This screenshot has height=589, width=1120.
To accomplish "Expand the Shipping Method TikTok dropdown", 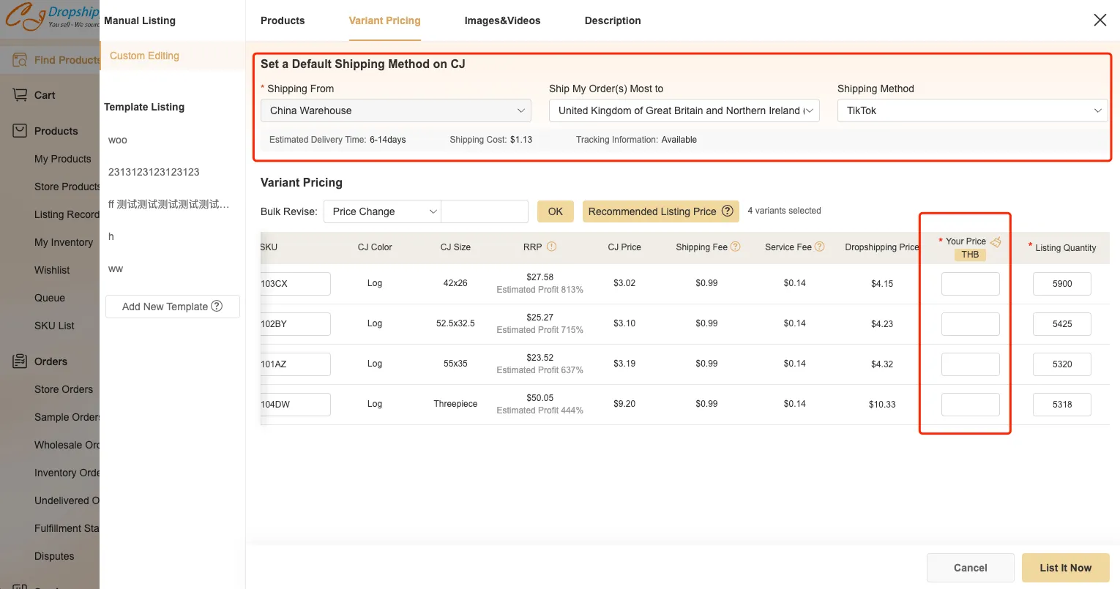I will point(971,110).
